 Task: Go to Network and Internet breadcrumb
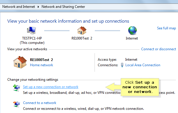click(x=19, y=7)
